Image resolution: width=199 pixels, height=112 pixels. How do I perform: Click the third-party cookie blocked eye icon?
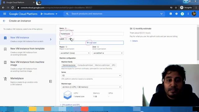[x=171, y=7]
